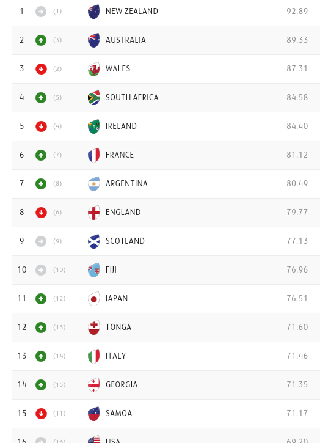Viewport: 320px width, 443px height.
Task: Click the Ireland shamrock flag icon
Action: [x=93, y=126]
